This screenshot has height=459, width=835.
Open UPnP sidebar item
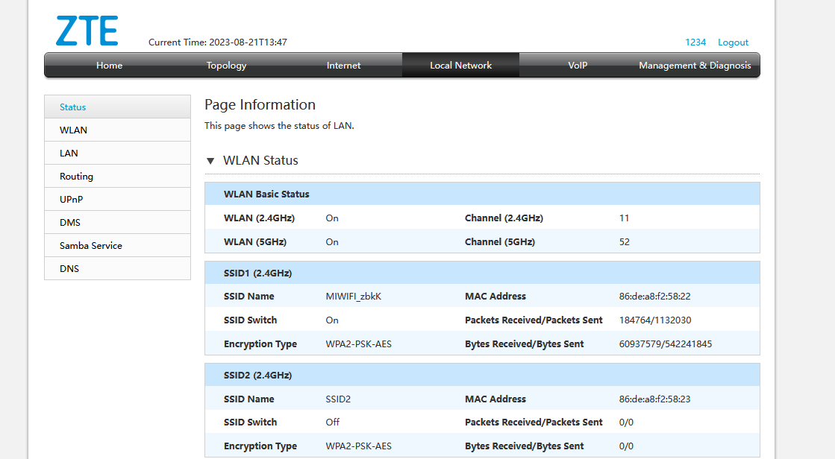point(73,200)
